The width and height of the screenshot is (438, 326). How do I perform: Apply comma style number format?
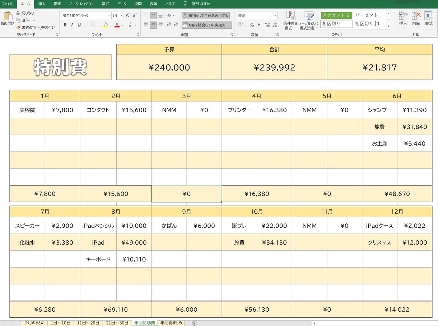[x=259, y=25]
